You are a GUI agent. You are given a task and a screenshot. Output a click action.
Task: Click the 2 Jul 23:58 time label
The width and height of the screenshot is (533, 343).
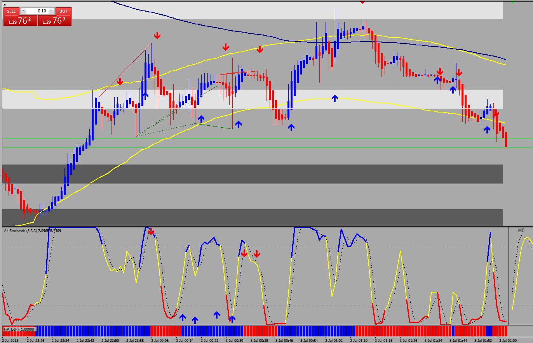(135, 340)
